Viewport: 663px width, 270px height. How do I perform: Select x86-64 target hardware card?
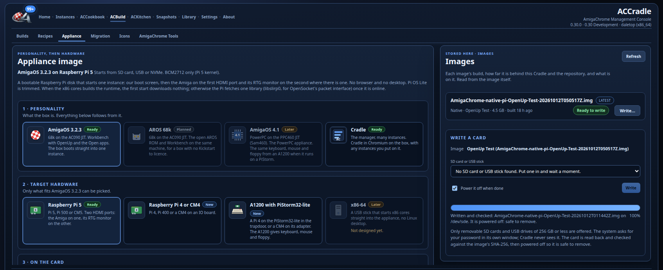click(374, 221)
